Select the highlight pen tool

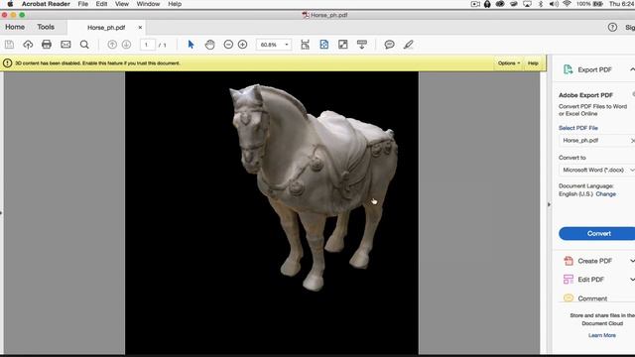[408, 45]
